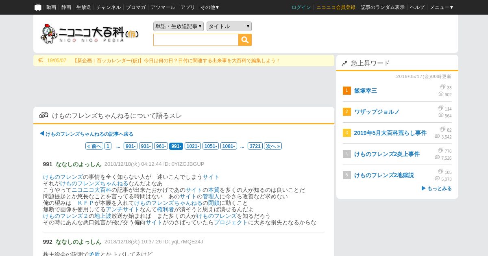
Task: Click the ニコニコ会員登録 link
Action: [336, 7]
